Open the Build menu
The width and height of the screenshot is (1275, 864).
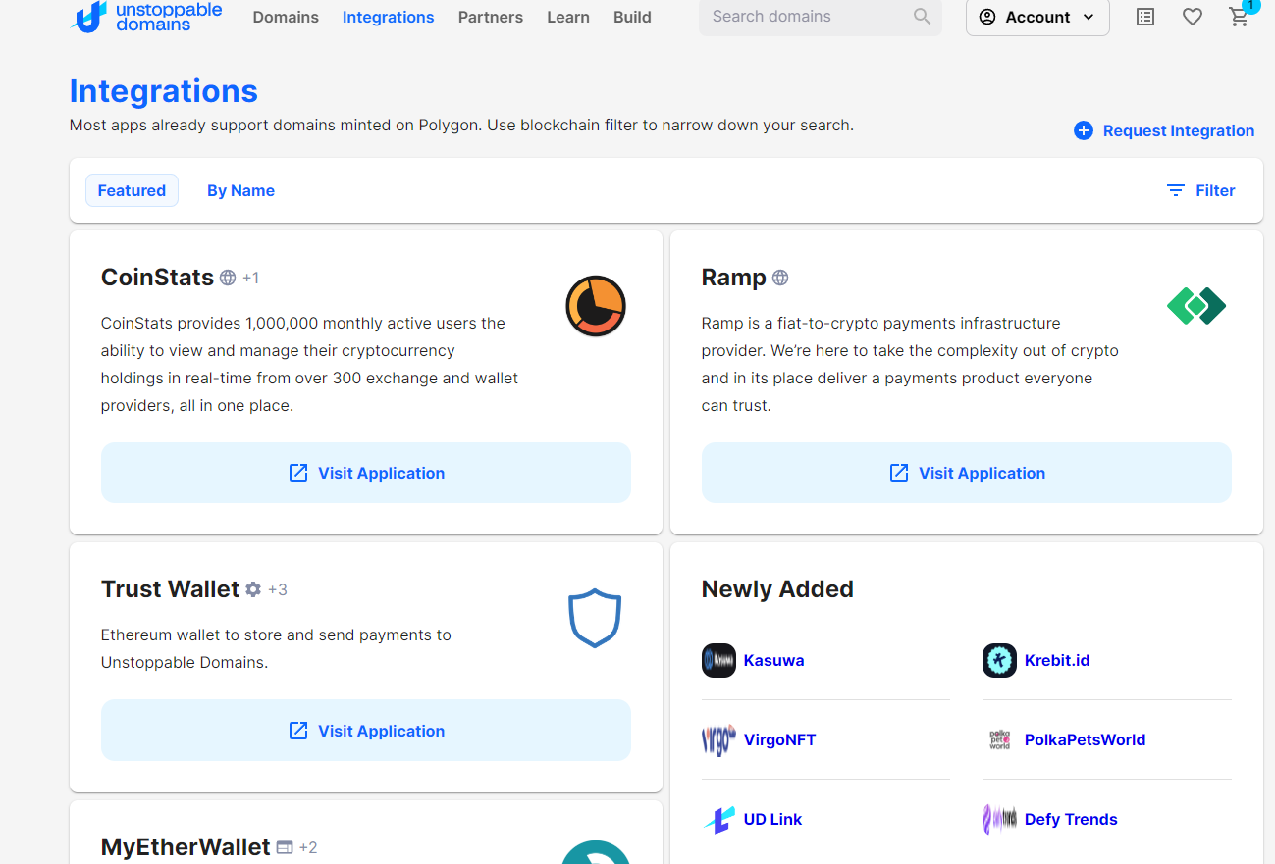pyautogui.click(x=632, y=17)
